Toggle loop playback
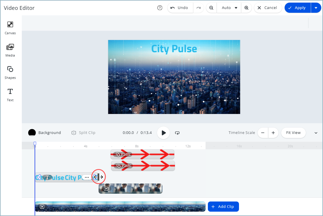Viewport: 323px width, 216px height. point(177,133)
